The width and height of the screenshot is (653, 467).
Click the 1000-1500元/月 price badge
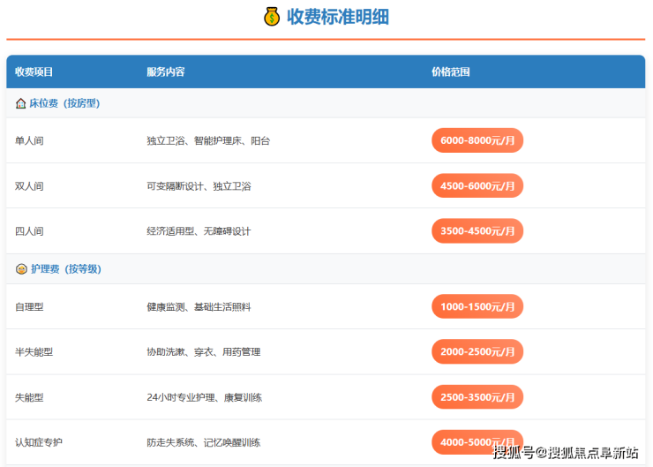coord(477,306)
